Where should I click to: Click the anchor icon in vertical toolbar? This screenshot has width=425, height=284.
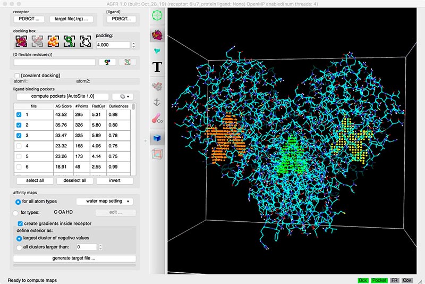coord(157,102)
